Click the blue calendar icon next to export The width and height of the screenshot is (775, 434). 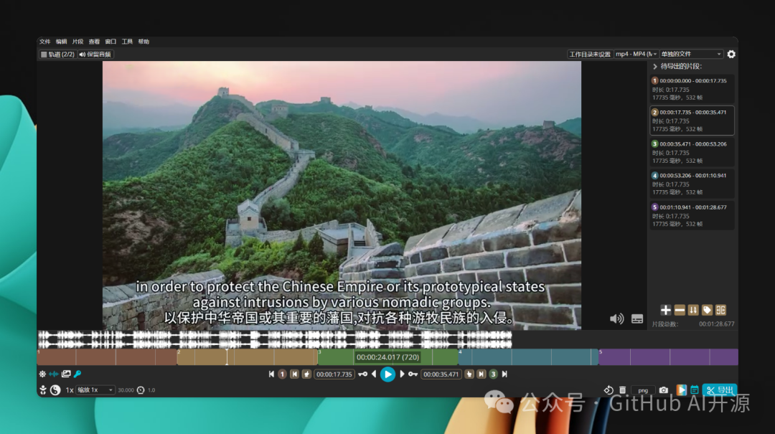pos(695,390)
